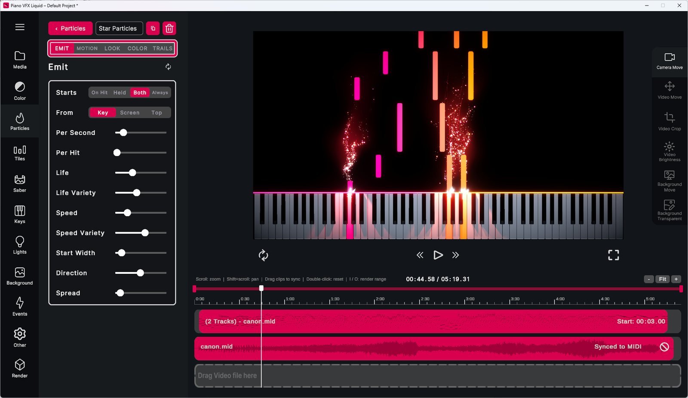Open the Media panel
The width and height of the screenshot is (688, 398).
coord(20,60)
